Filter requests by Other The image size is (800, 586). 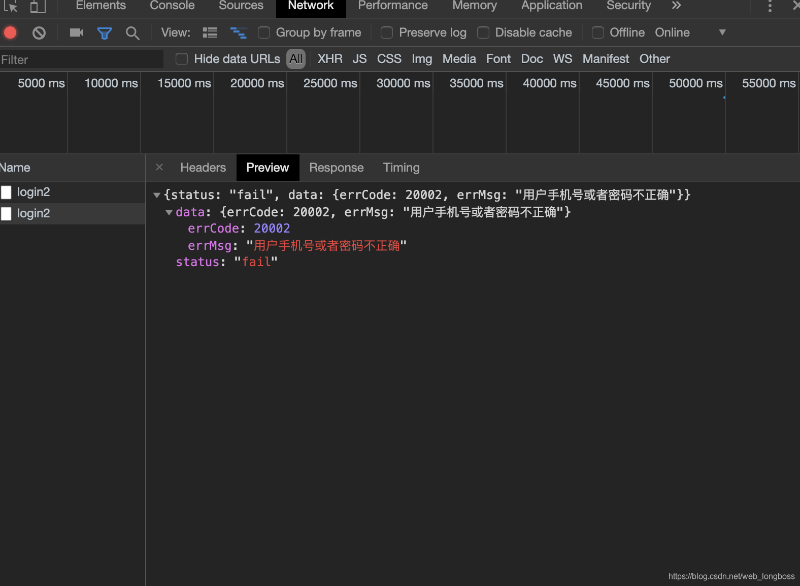[655, 59]
